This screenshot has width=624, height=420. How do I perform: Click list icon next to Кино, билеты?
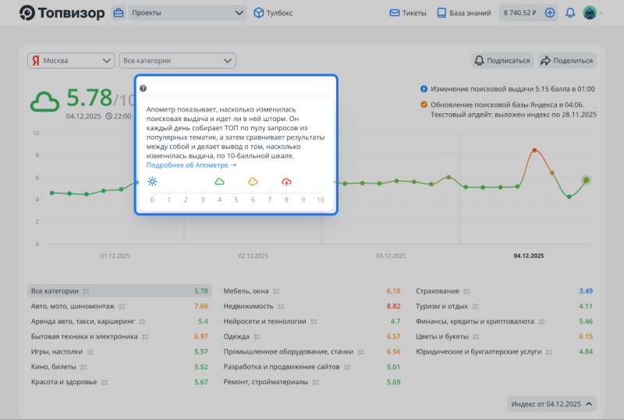tap(83, 367)
